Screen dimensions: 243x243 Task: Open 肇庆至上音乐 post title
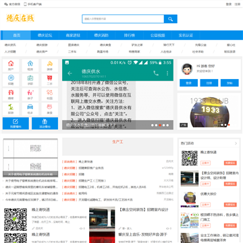(x=143, y=234)
